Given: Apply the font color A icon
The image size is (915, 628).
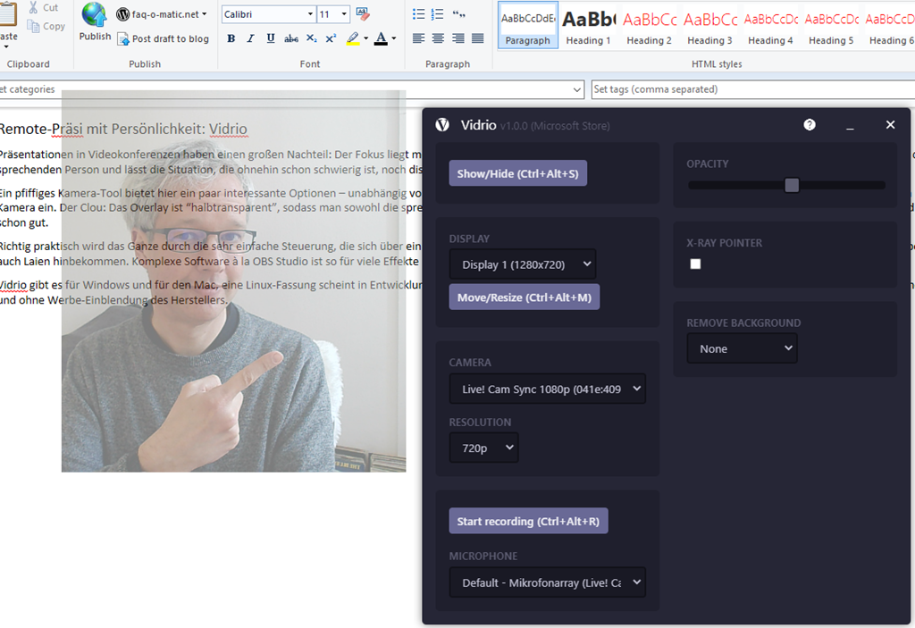Looking at the screenshot, I should click(x=381, y=39).
